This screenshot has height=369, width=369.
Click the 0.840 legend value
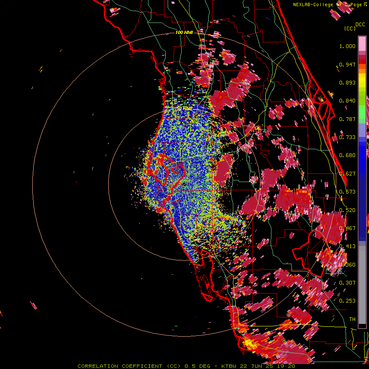pyautogui.click(x=347, y=101)
